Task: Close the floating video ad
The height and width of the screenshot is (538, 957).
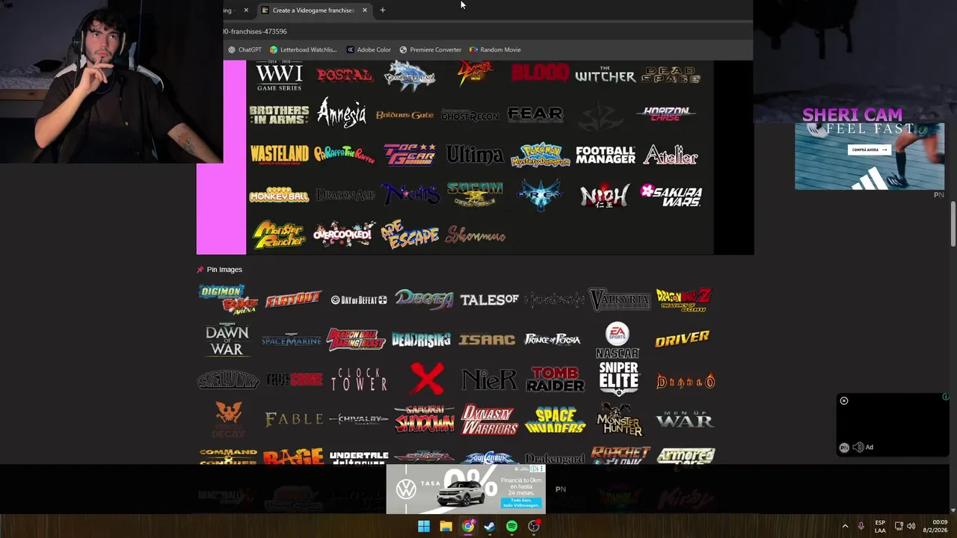Action: pyautogui.click(x=844, y=401)
